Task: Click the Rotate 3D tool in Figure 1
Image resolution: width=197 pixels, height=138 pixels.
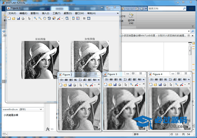Action: click(49, 18)
